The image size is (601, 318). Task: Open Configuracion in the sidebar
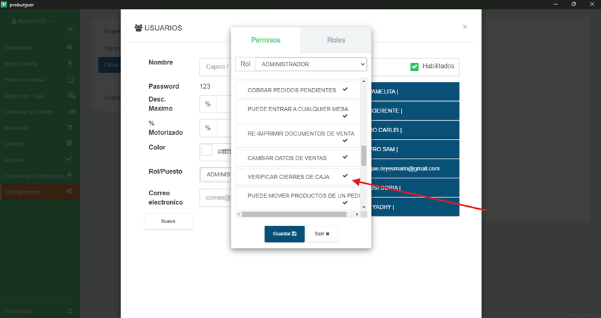click(x=40, y=192)
